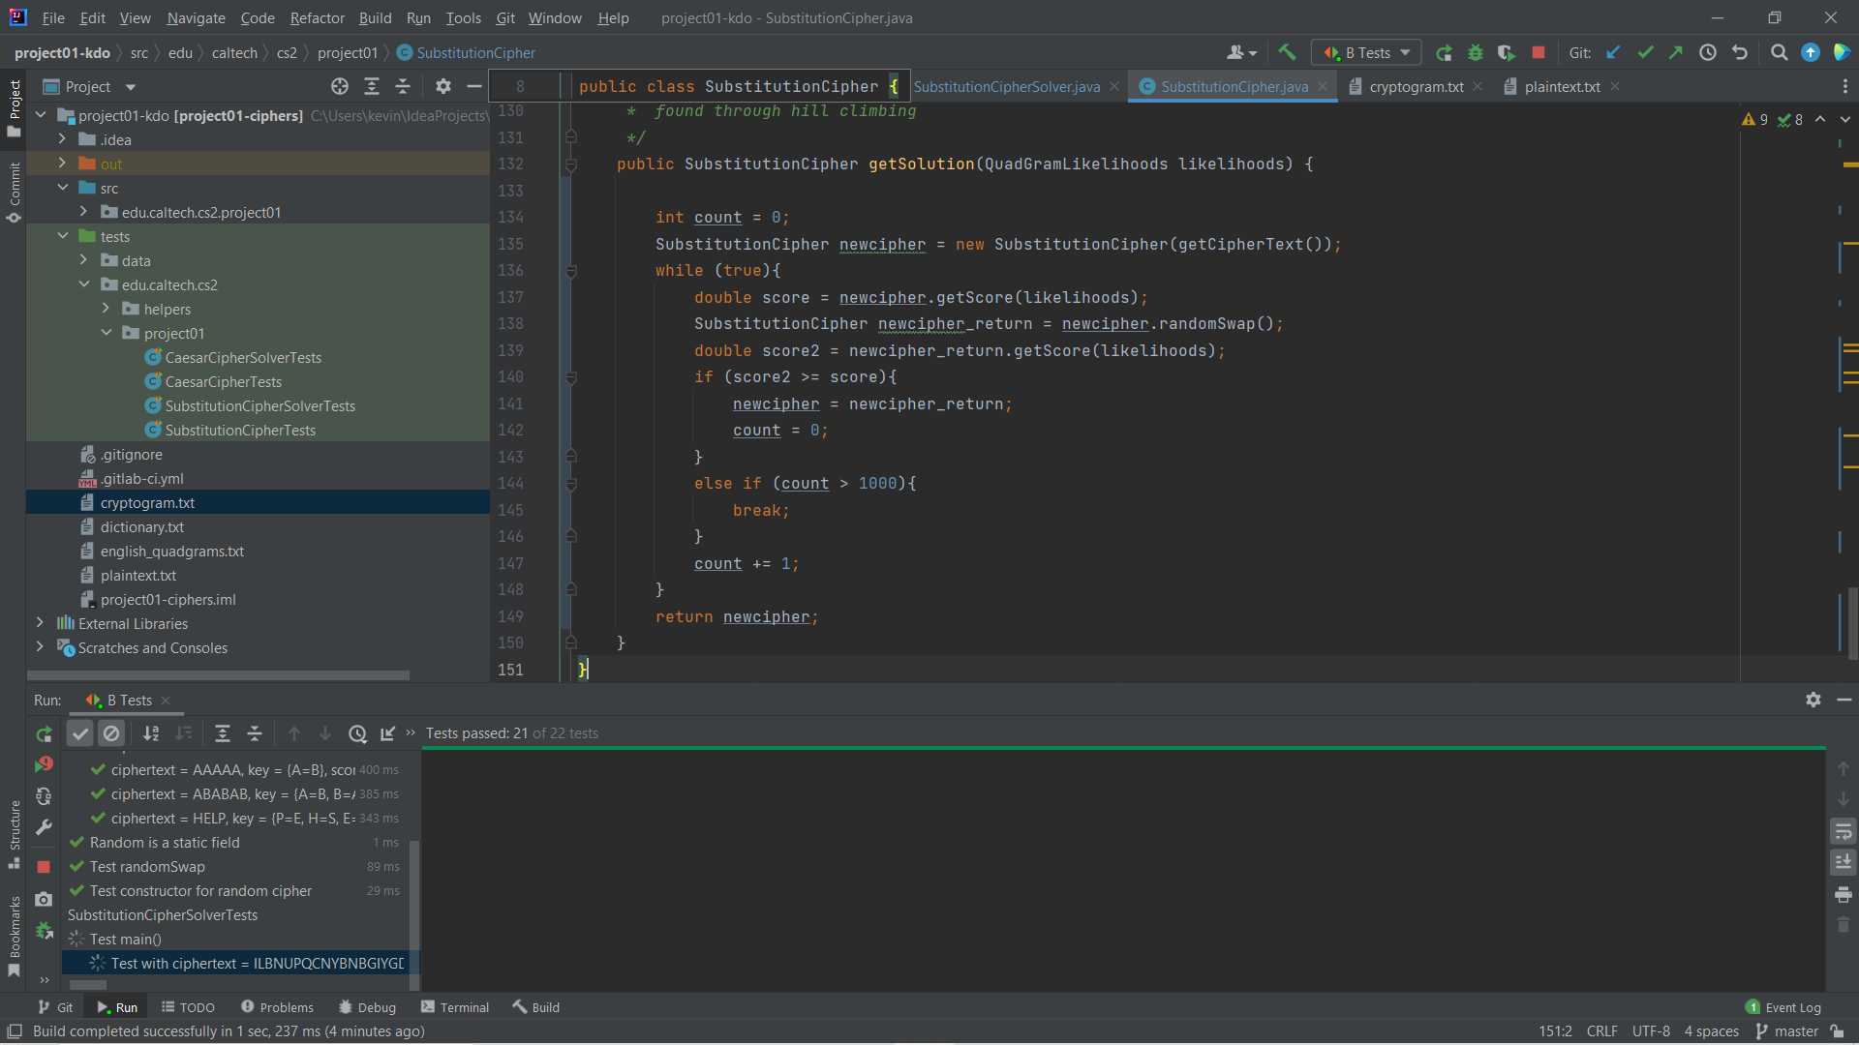Toggle soft-wrap in the console output

click(1843, 832)
